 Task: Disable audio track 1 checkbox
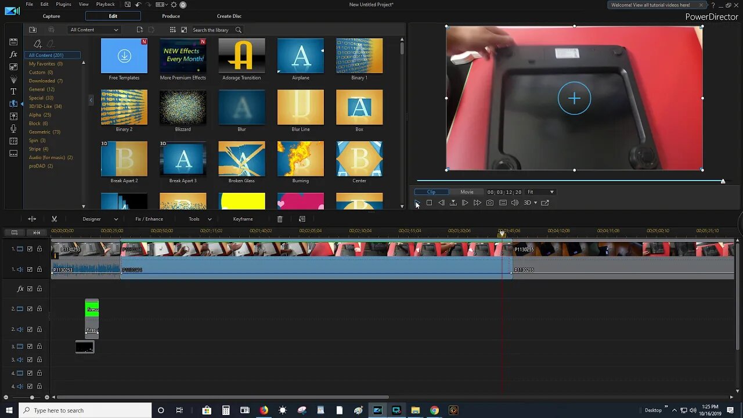click(30, 269)
